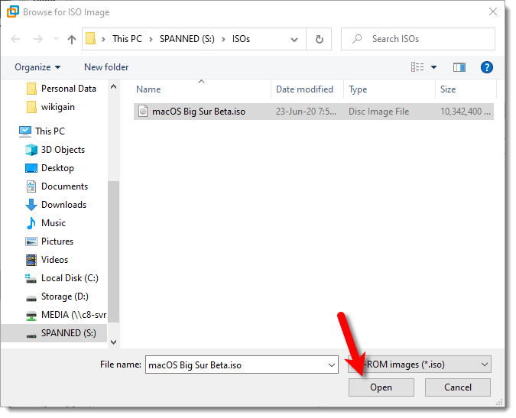Viewport: 516px width, 418px height.
Task: Change your view icon button
Action: tap(417, 67)
